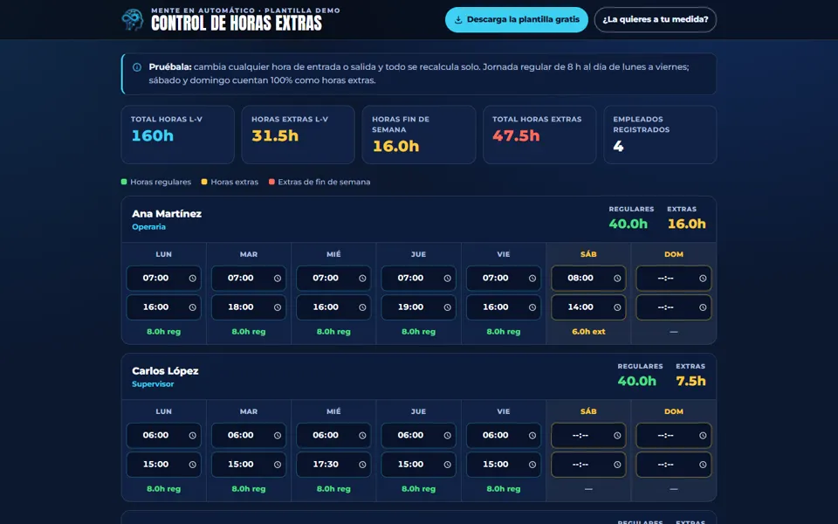Click the Supervisor role label under Carlos López
Viewport: 838px width, 524px height.
(x=153, y=384)
